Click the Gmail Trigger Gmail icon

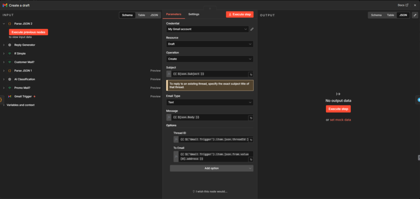(x=10, y=96)
